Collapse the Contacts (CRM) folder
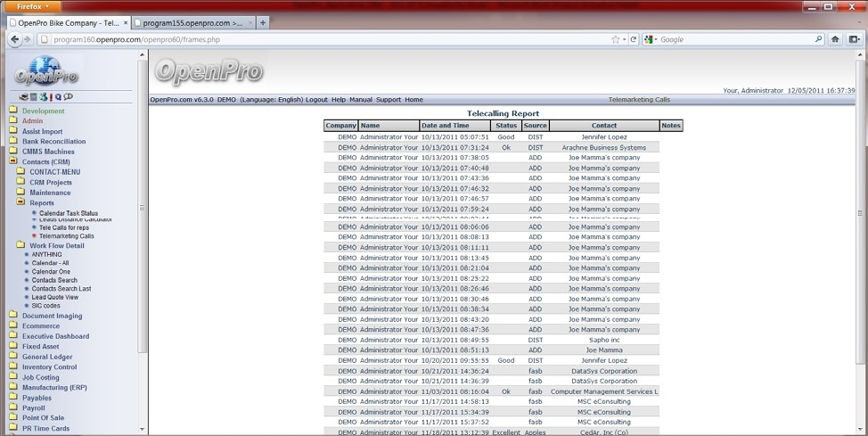 coord(13,162)
